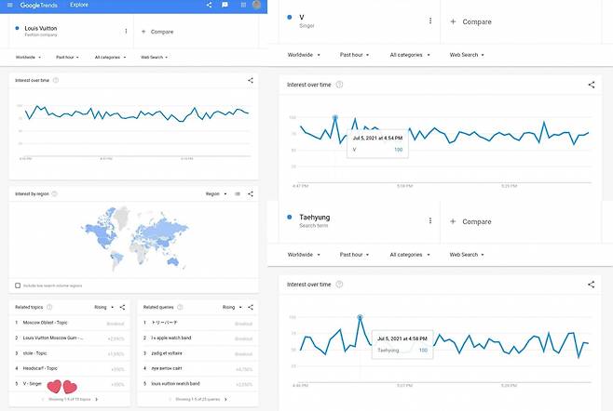Click Compare next to Louis Vuitton
Image resolution: width=613 pixels, height=411 pixels.
(157, 32)
